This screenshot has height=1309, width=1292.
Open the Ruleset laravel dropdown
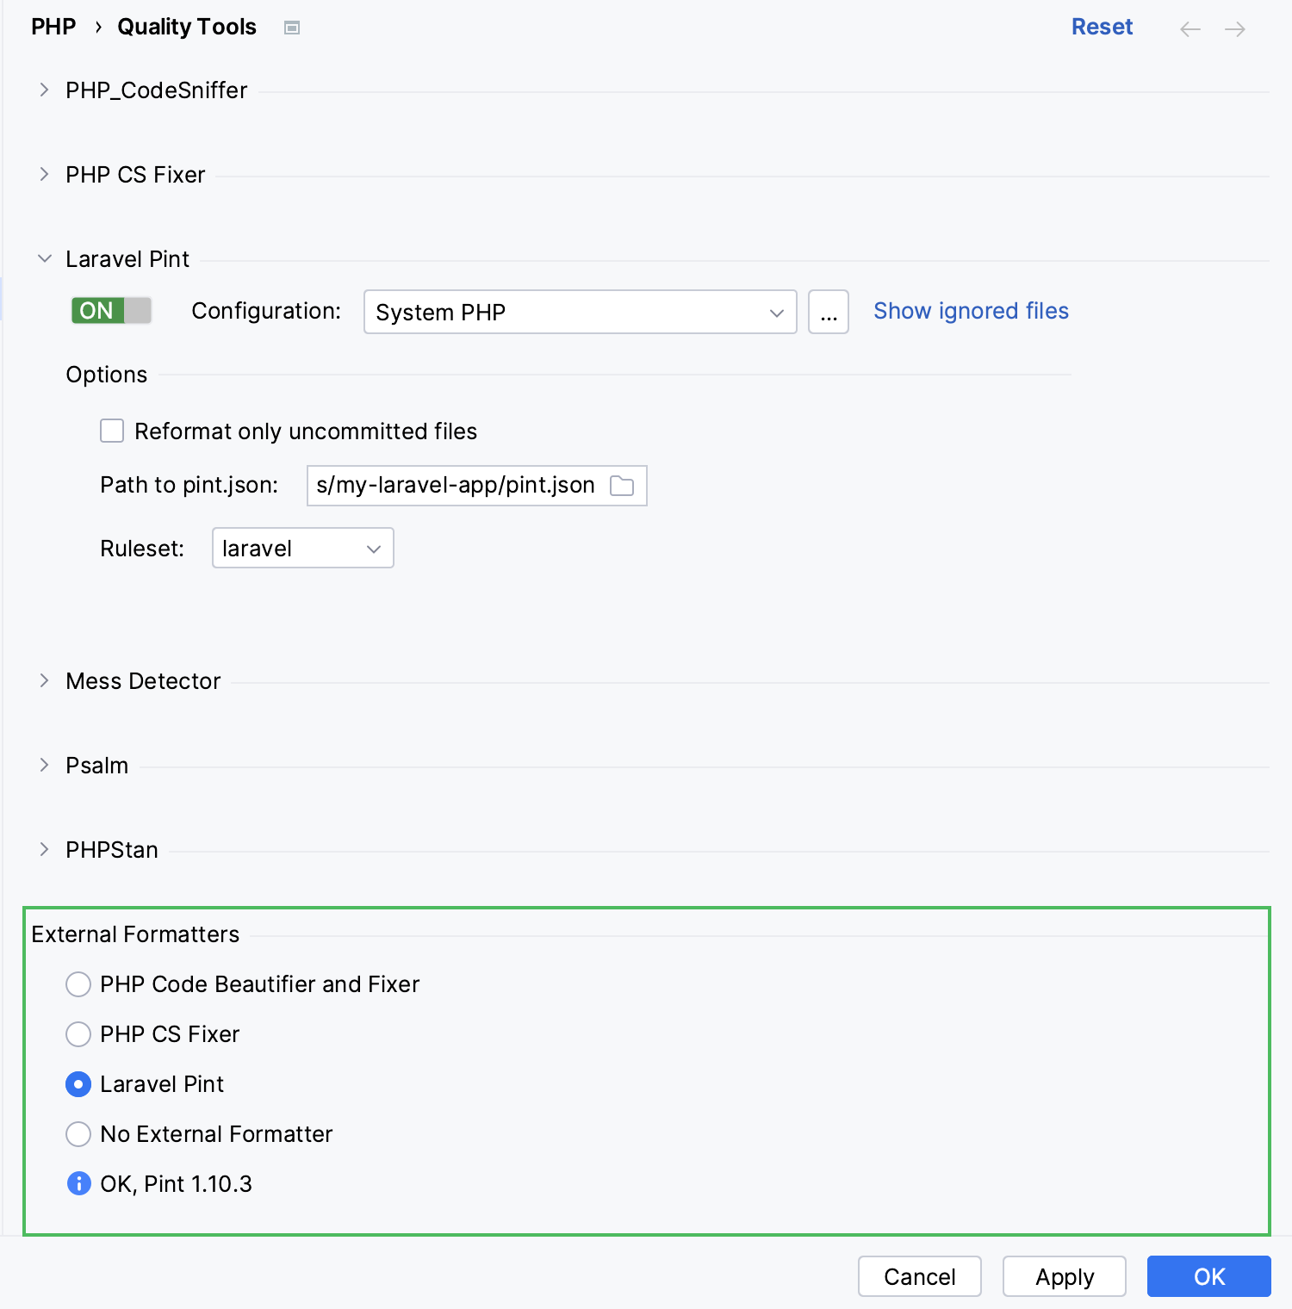click(303, 548)
